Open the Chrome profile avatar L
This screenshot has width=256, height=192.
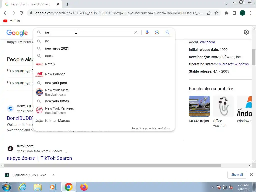242,13
